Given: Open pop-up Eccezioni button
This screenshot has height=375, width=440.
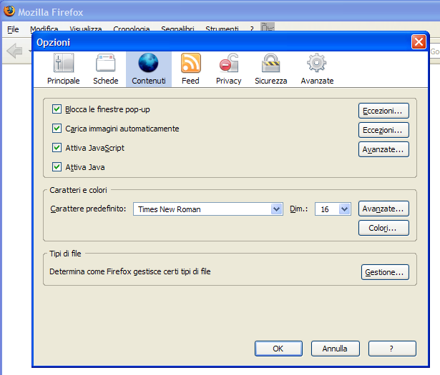Looking at the screenshot, I should pyautogui.click(x=383, y=111).
